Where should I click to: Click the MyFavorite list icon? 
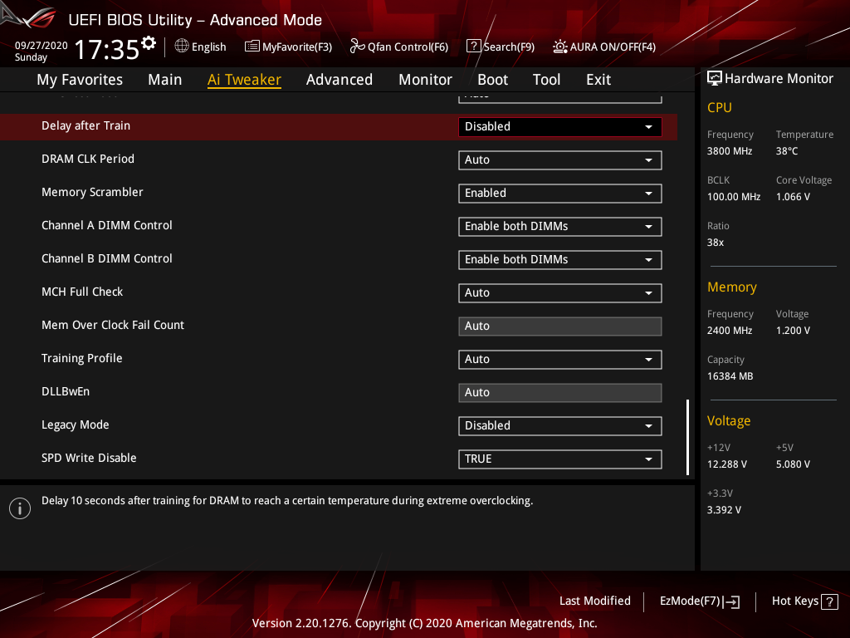tap(252, 47)
